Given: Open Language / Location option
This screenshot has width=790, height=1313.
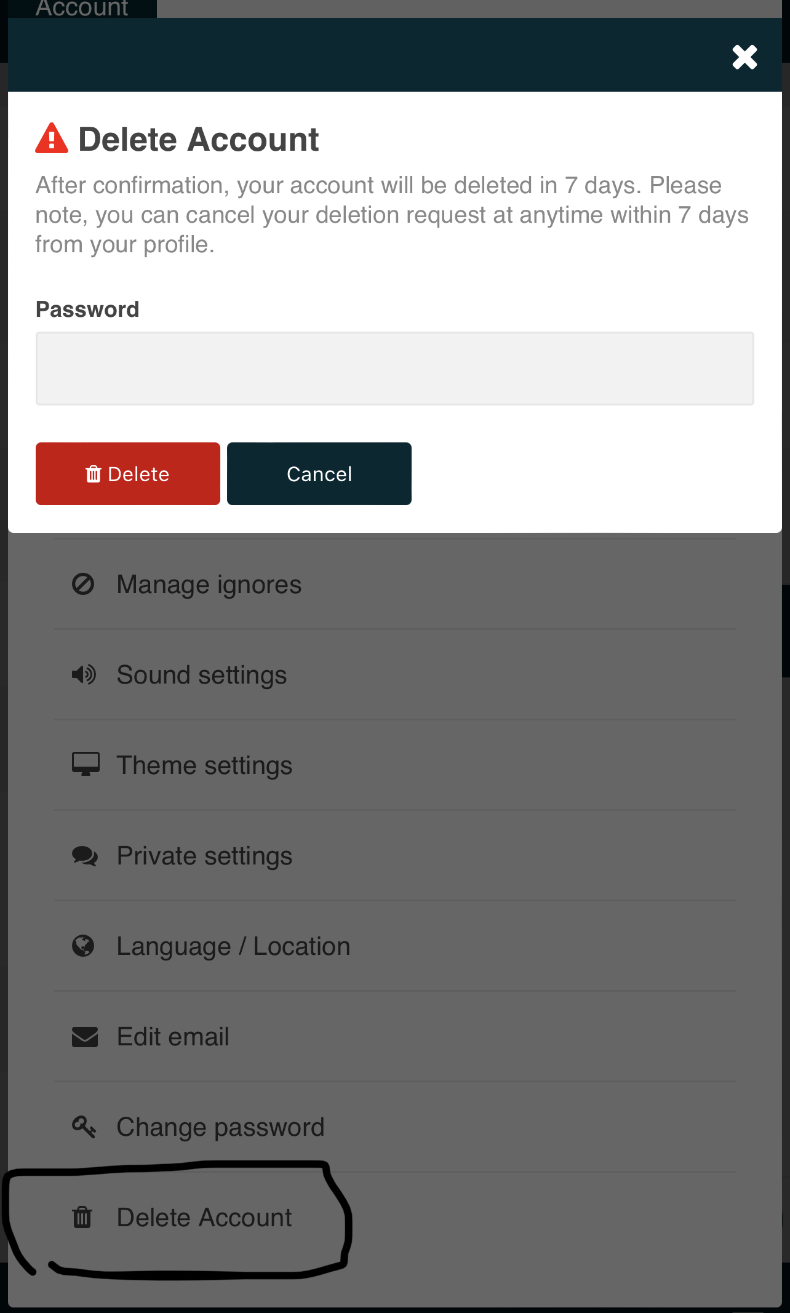Looking at the screenshot, I should pyautogui.click(x=233, y=946).
